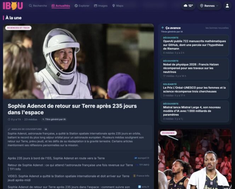Click the europe1.fr source icon
Screen dimensions: 235x189
point(136,158)
